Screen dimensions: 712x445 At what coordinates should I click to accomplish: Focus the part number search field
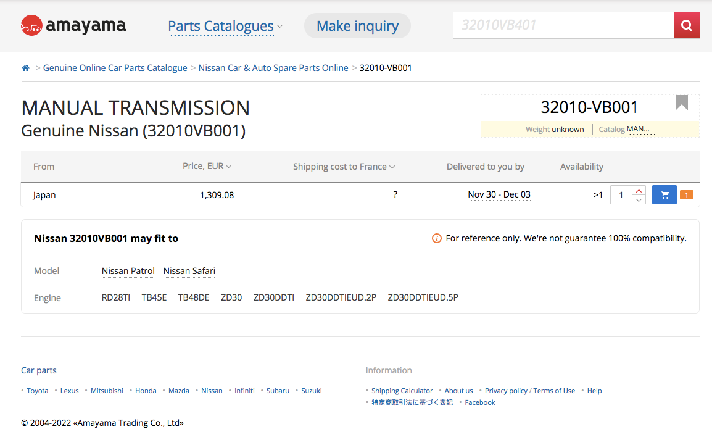point(563,25)
